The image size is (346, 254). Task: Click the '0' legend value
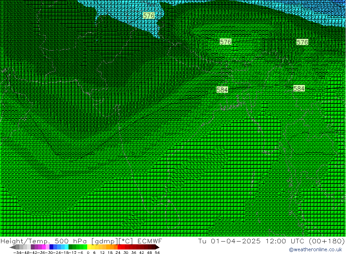click(88, 253)
